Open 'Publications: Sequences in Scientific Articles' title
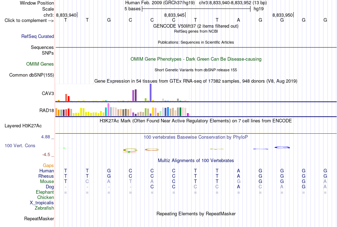This screenshot has height=227, width=337. click(196, 42)
